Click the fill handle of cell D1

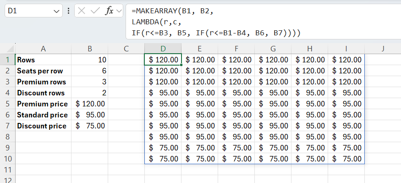(x=181, y=65)
